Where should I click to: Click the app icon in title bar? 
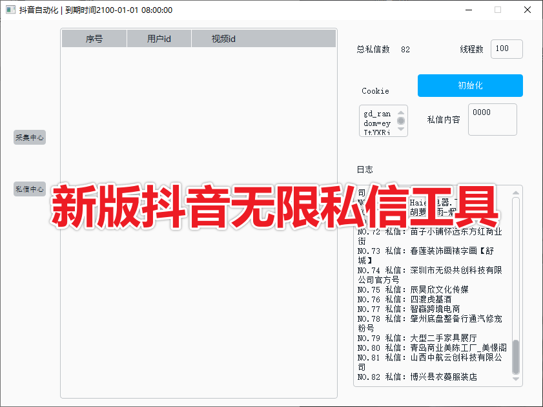11,10
